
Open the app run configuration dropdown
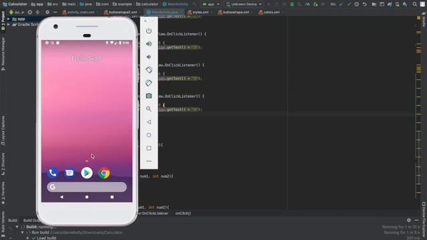[x=211, y=4]
